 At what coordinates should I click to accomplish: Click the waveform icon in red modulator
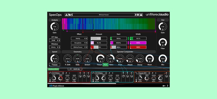[x=50, y=73]
